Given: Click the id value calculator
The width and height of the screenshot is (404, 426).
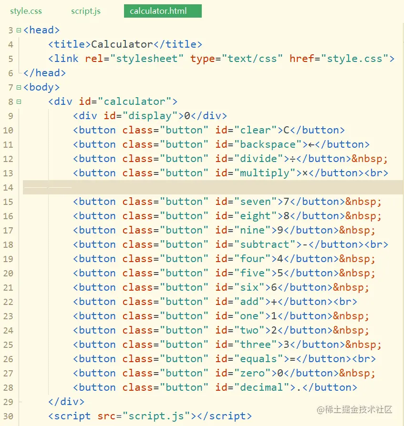Looking at the screenshot, I should (135, 101).
